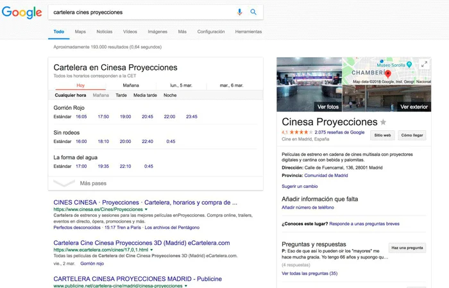Select La forma del agua 19:35 showtime
Screen dimensions: 449x288
pos(103,166)
